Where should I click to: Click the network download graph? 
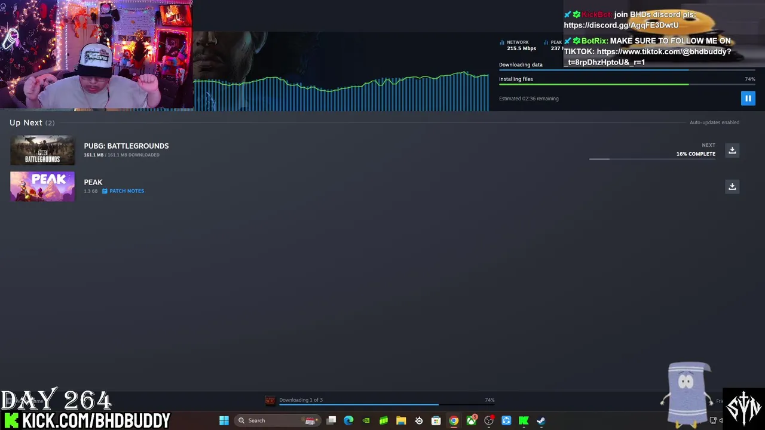[341, 91]
